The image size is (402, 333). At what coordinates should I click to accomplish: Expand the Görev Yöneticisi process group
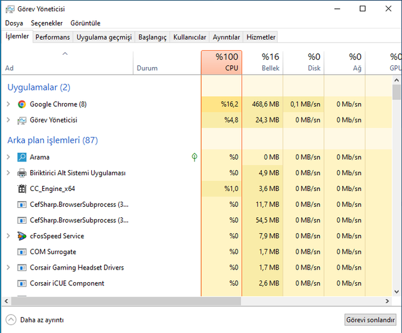[8, 120]
